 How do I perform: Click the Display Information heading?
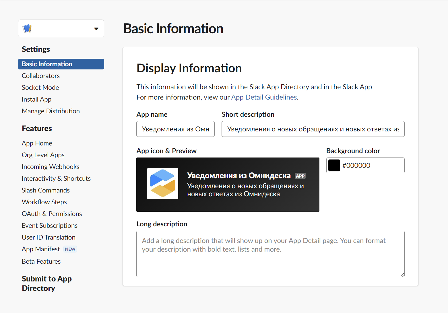(x=189, y=68)
